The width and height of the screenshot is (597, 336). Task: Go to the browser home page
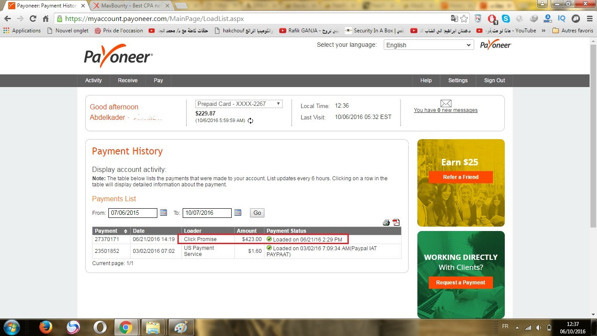tap(45, 19)
